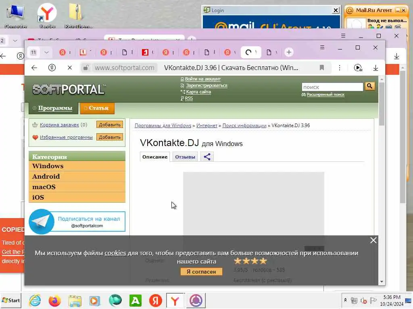Open the RSS link
This screenshot has height=309, width=413.
(x=189, y=98)
